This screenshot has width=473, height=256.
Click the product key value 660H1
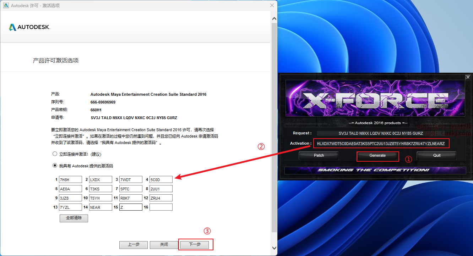tap(96, 110)
